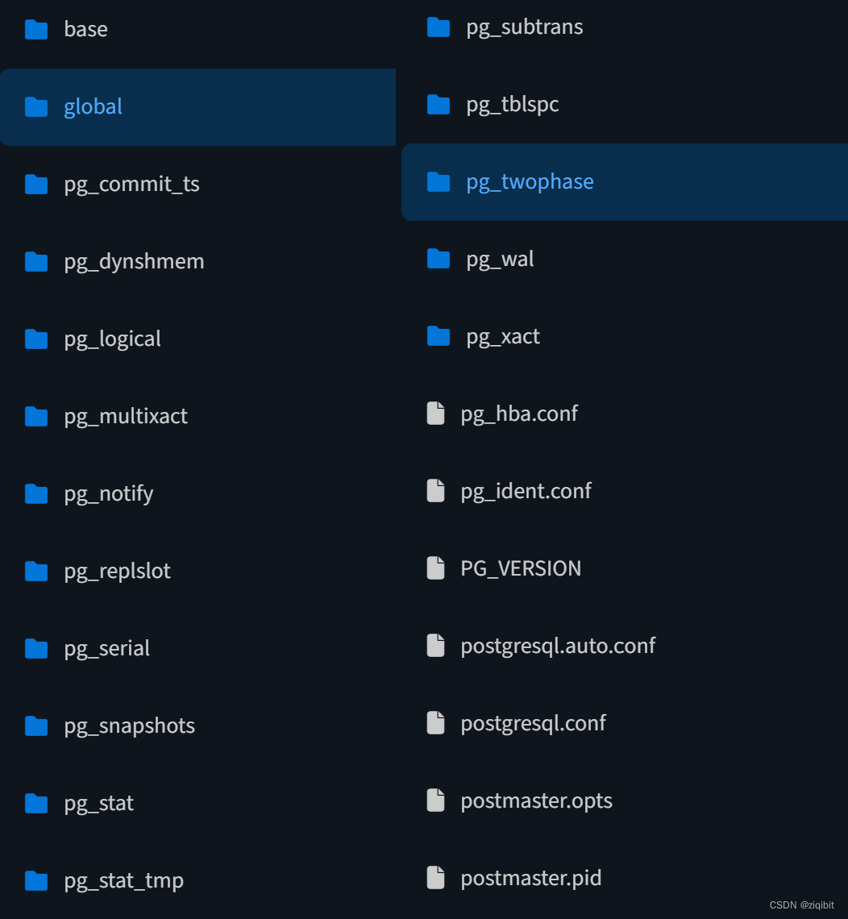Click the CSDN @ziqibit watermark text
Image resolution: width=848 pixels, height=919 pixels.
(802, 906)
